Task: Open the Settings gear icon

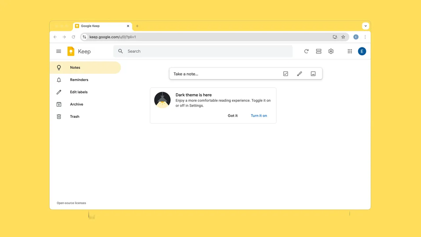Action: pyautogui.click(x=331, y=51)
